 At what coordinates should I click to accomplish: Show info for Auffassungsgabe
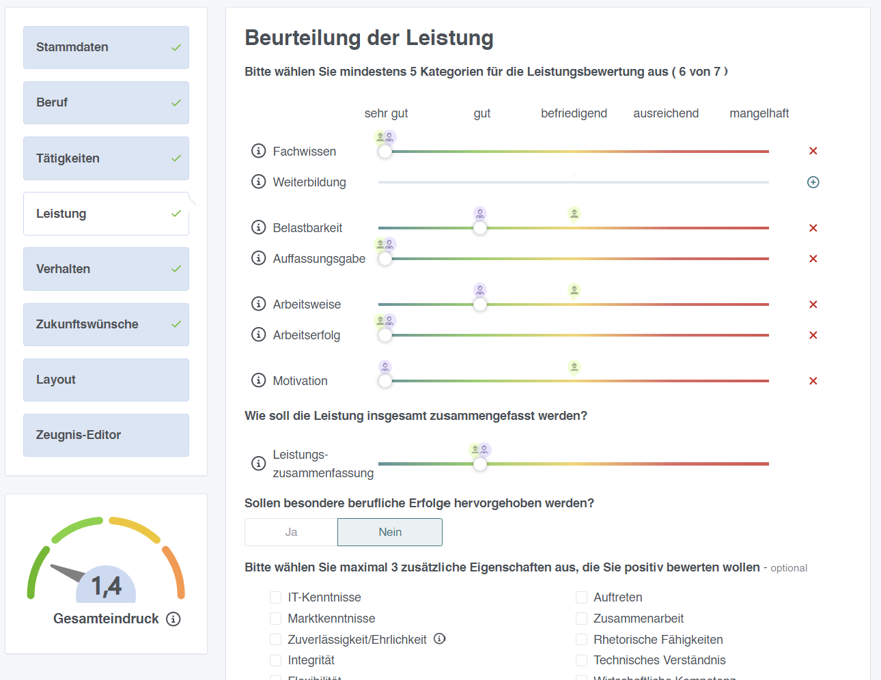coord(258,258)
